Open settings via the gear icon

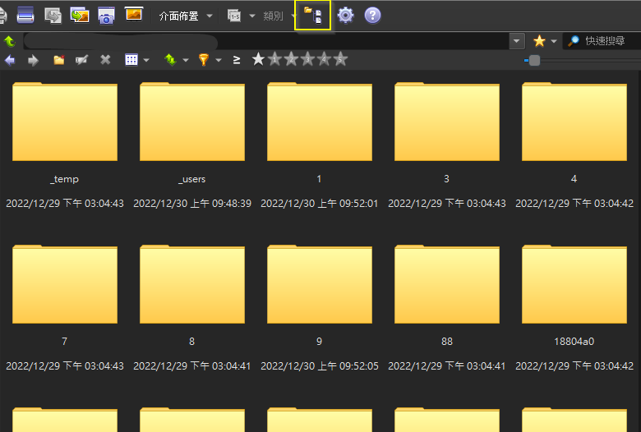pos(345,16)
